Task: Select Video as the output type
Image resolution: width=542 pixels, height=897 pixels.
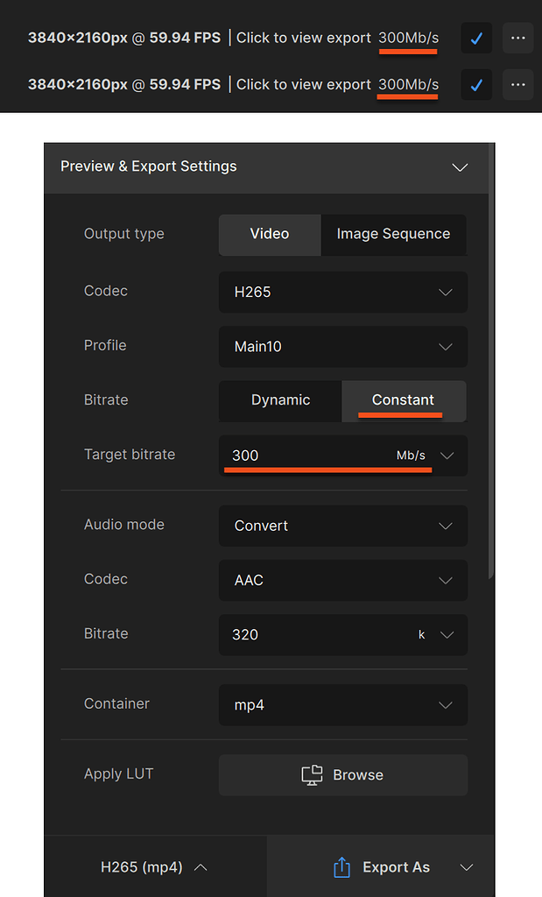Action: [x=269, y=235]
